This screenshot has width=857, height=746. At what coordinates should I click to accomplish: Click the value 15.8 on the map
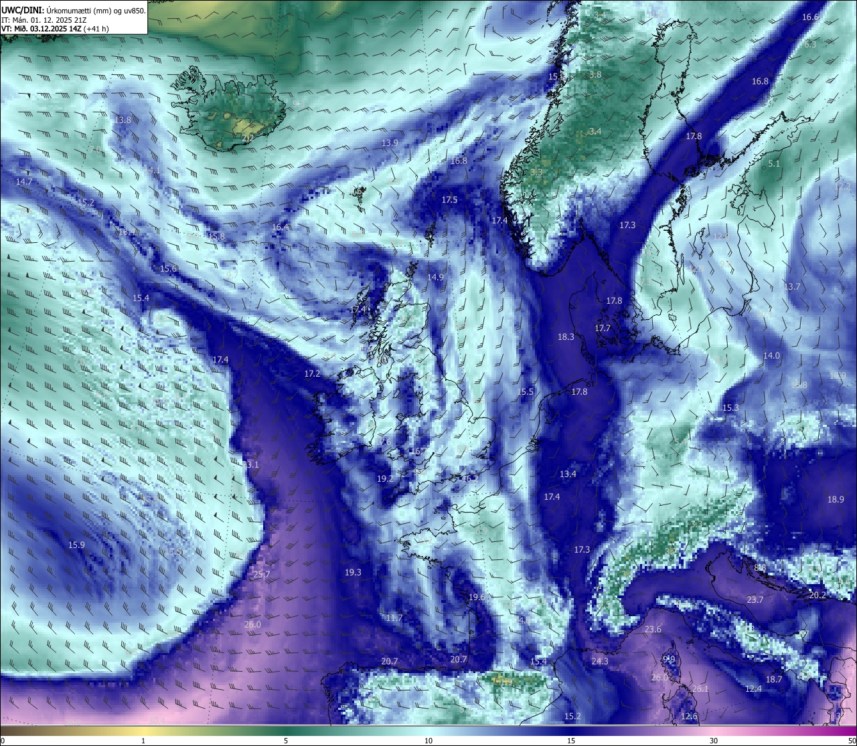click(217, 236)
